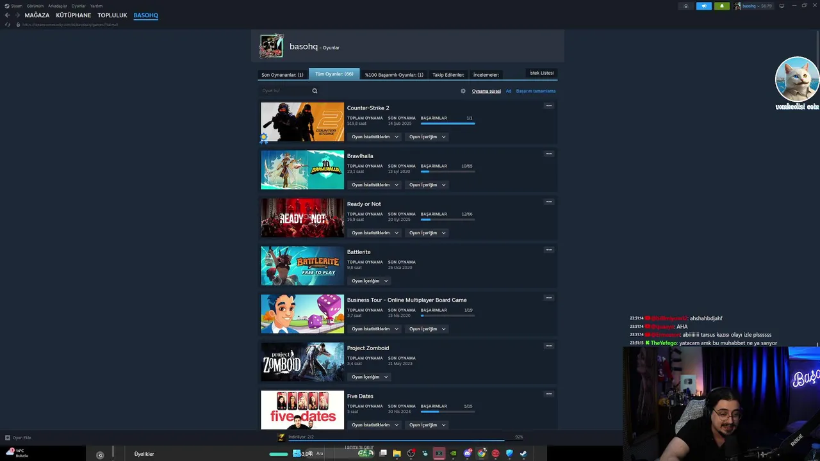The height and width of the screenshot is (461, 820).
Task: Go forward with the right arrow button
Action: click(x=17, y=15)
